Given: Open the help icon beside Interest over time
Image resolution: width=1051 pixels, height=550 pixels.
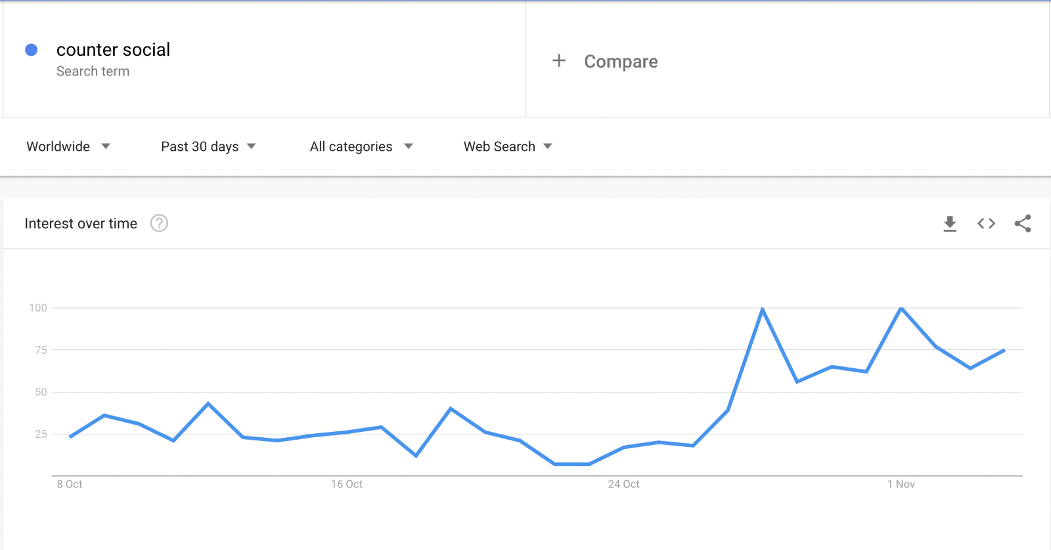Looking at the screenshot, I should pyautogui.click(x=159, y=224).
